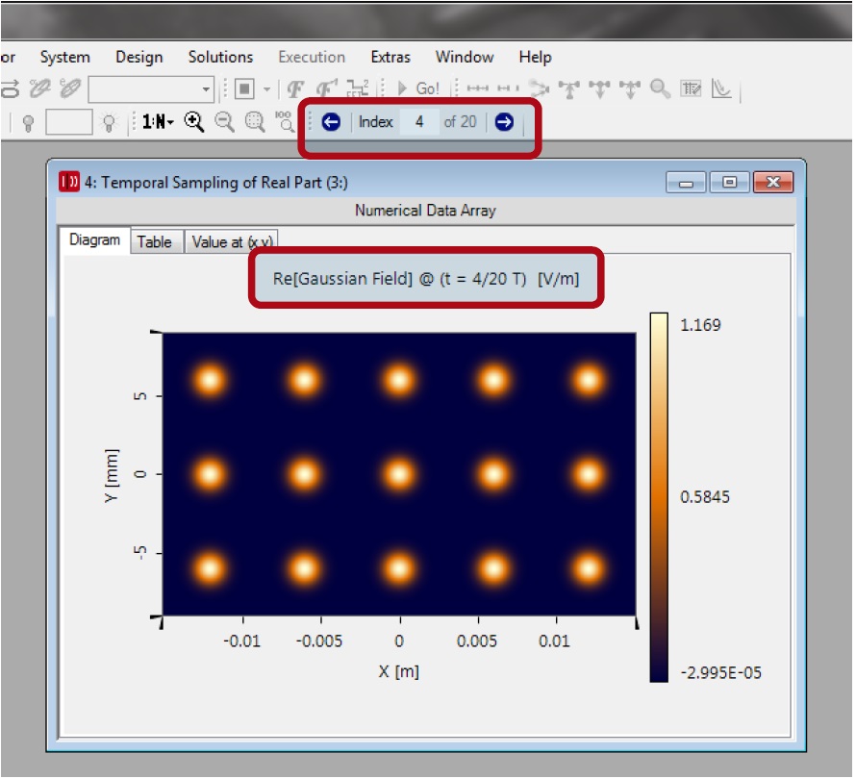Viewport: 856px width, 779px height.
Task: Open the Help menu
Action: (535, 57)
